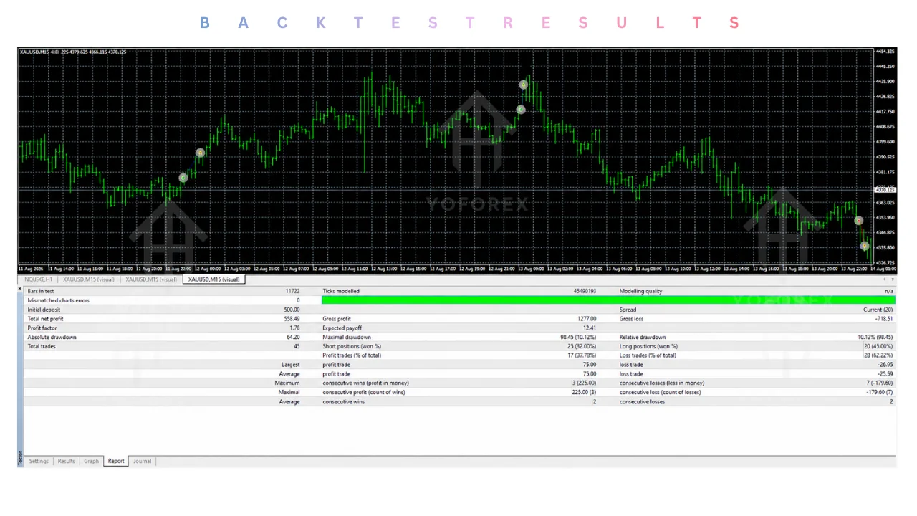Select the largest loss trade value -26.95
The width and height of the screenshot is (917, 516).
tap(885, 365)
